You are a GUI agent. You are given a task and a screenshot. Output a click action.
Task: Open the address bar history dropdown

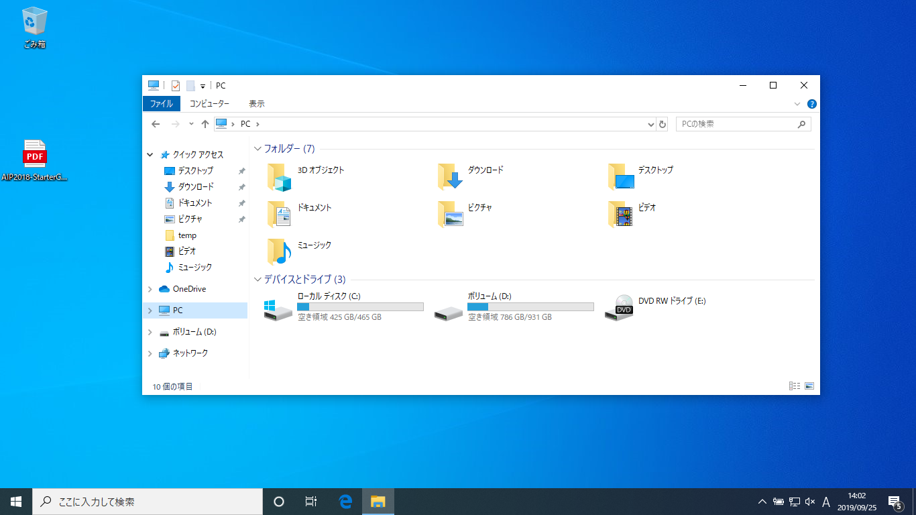[650, 124]
